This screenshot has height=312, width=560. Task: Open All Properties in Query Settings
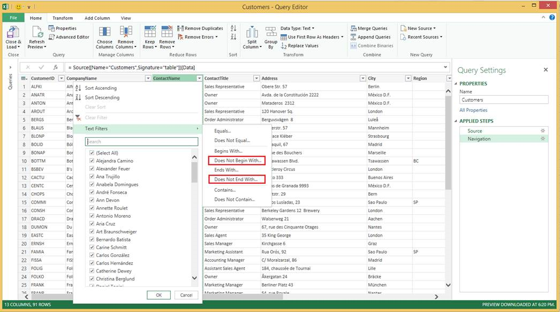click(x=473, y=111)
